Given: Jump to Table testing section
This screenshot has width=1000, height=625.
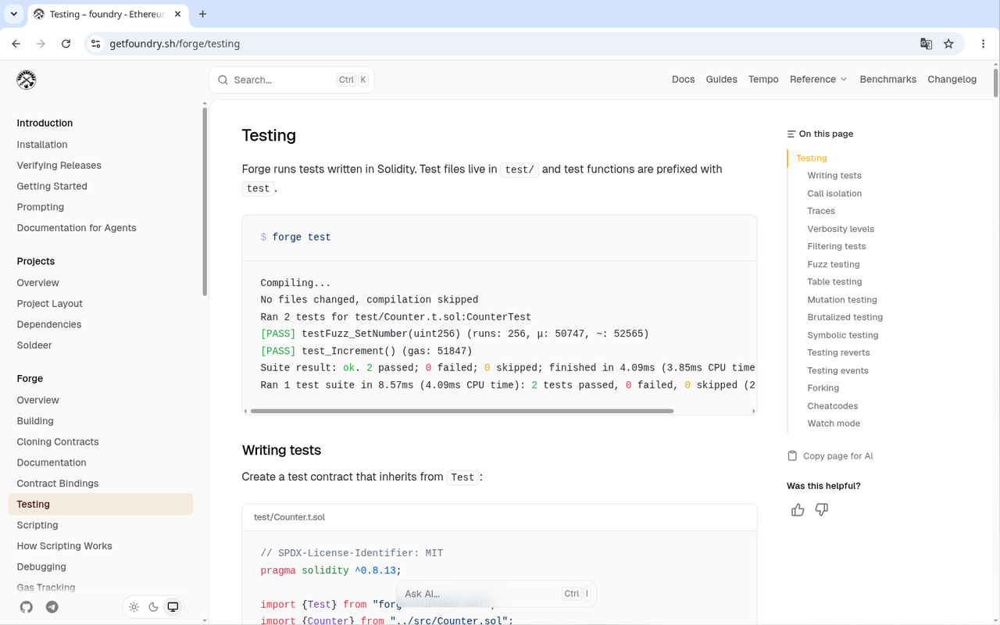Looking at the screenshot, I should [834, 282].
